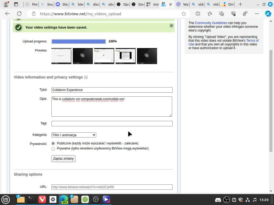The height and width of the screenshot is (205, 274).
Task: Click the browser back arrow
Action: click(7, 14)
